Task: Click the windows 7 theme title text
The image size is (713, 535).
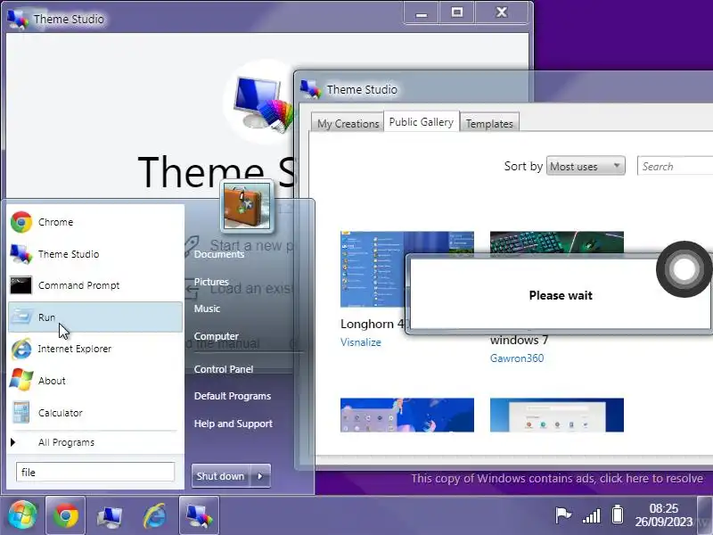Action: [x=519, y=340]
